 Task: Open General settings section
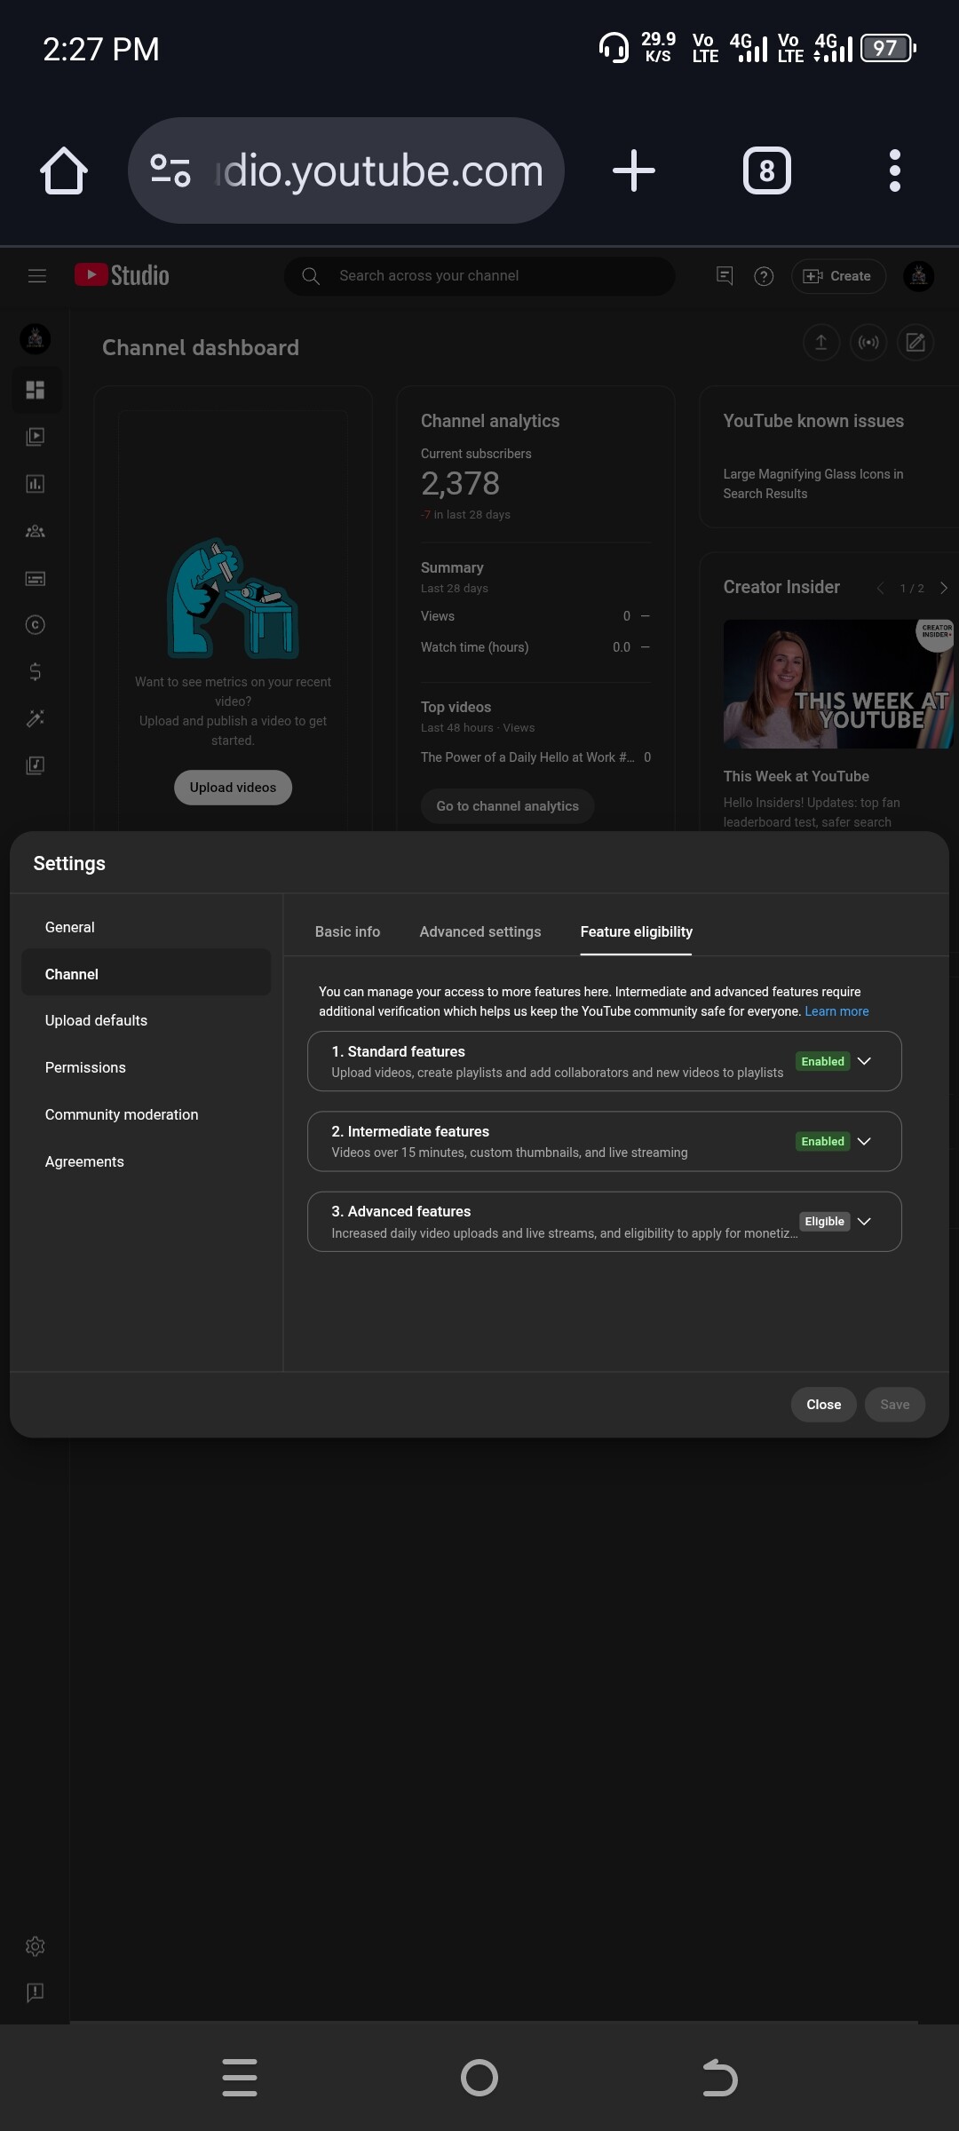pyautogui.click(x=146, y=927)
